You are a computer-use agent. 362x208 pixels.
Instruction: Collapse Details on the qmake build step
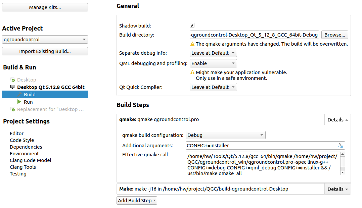click(337, 119)
